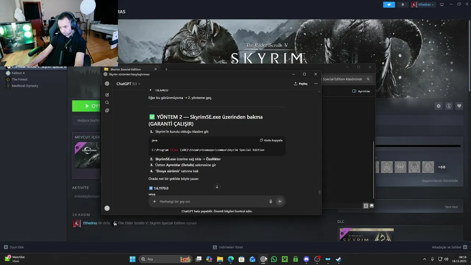Viewport: 471px width, 265px height.
Task: Open Steam notifications bell
Action: coord(403,4)
